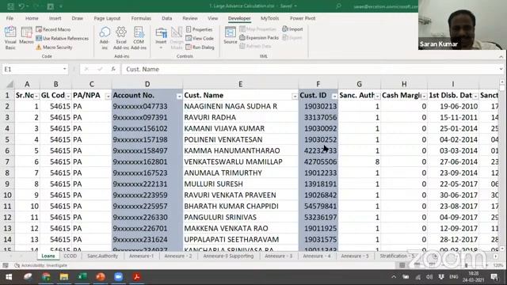The image size is (507, 285).
Task: Open the Sr.No column filter dropdown
Action: [36, 96]
